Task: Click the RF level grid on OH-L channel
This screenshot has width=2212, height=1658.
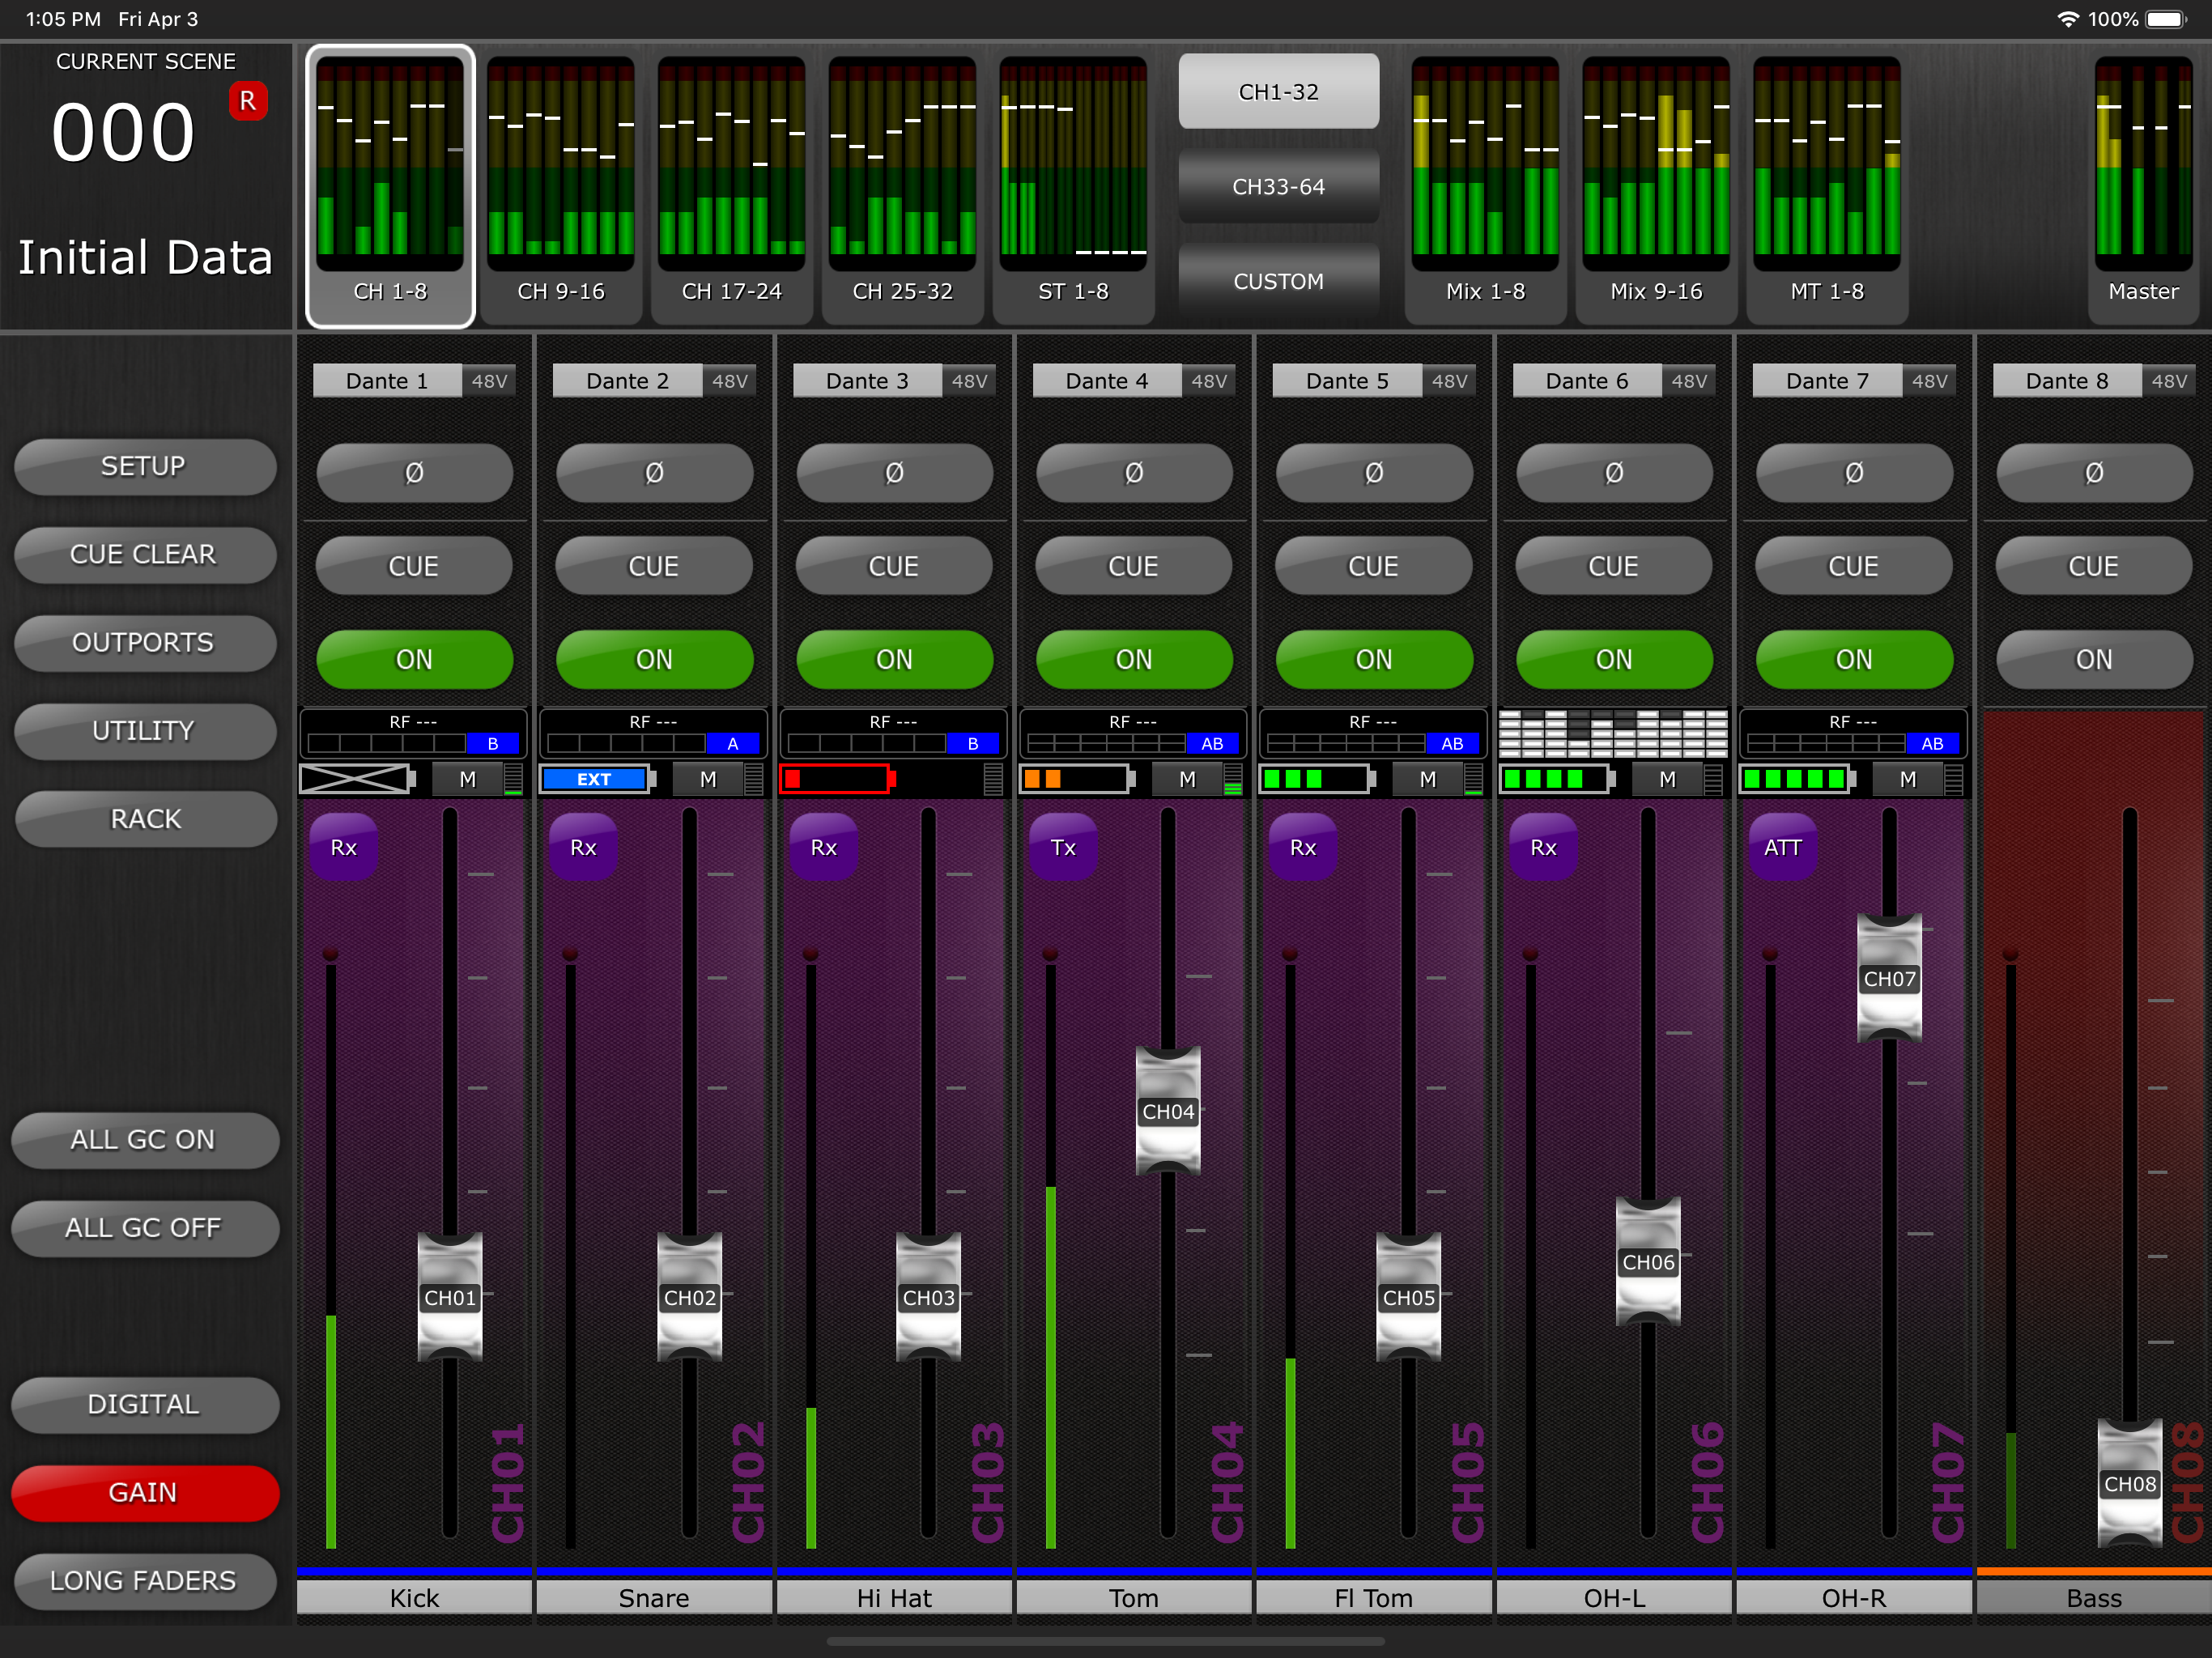Action: [x=1613, y=733]
